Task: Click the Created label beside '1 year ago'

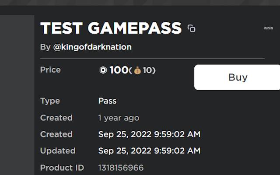Action: click(56, 118)
